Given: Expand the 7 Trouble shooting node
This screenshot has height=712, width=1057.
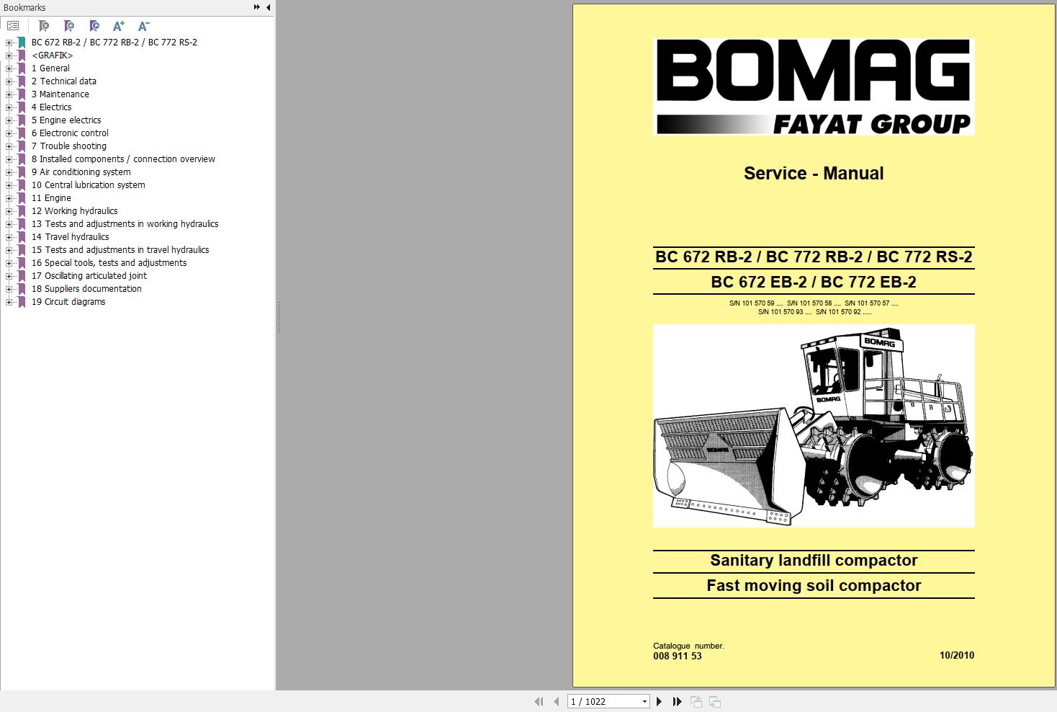Looking at the screenshot, I should (9, 146).
